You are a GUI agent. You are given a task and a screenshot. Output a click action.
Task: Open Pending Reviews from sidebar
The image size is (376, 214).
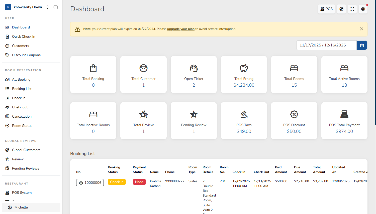coord(25,168)
